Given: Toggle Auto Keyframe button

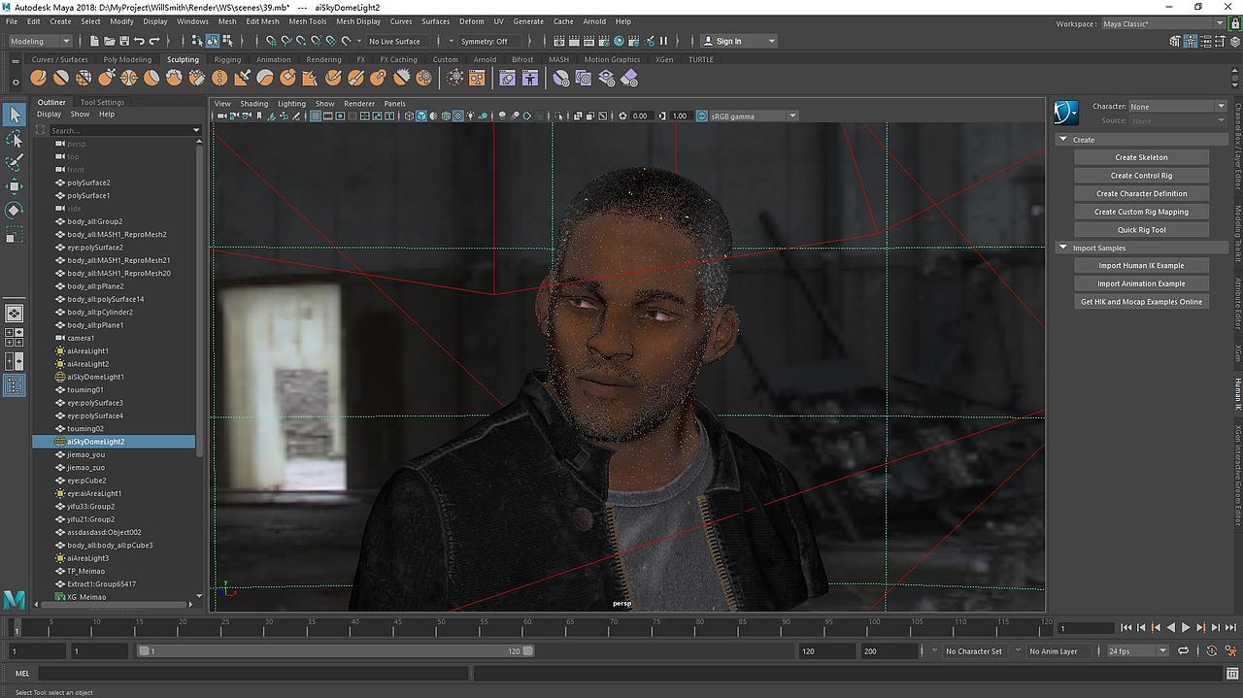Looking at the screenshot, I should (1213, 650).
